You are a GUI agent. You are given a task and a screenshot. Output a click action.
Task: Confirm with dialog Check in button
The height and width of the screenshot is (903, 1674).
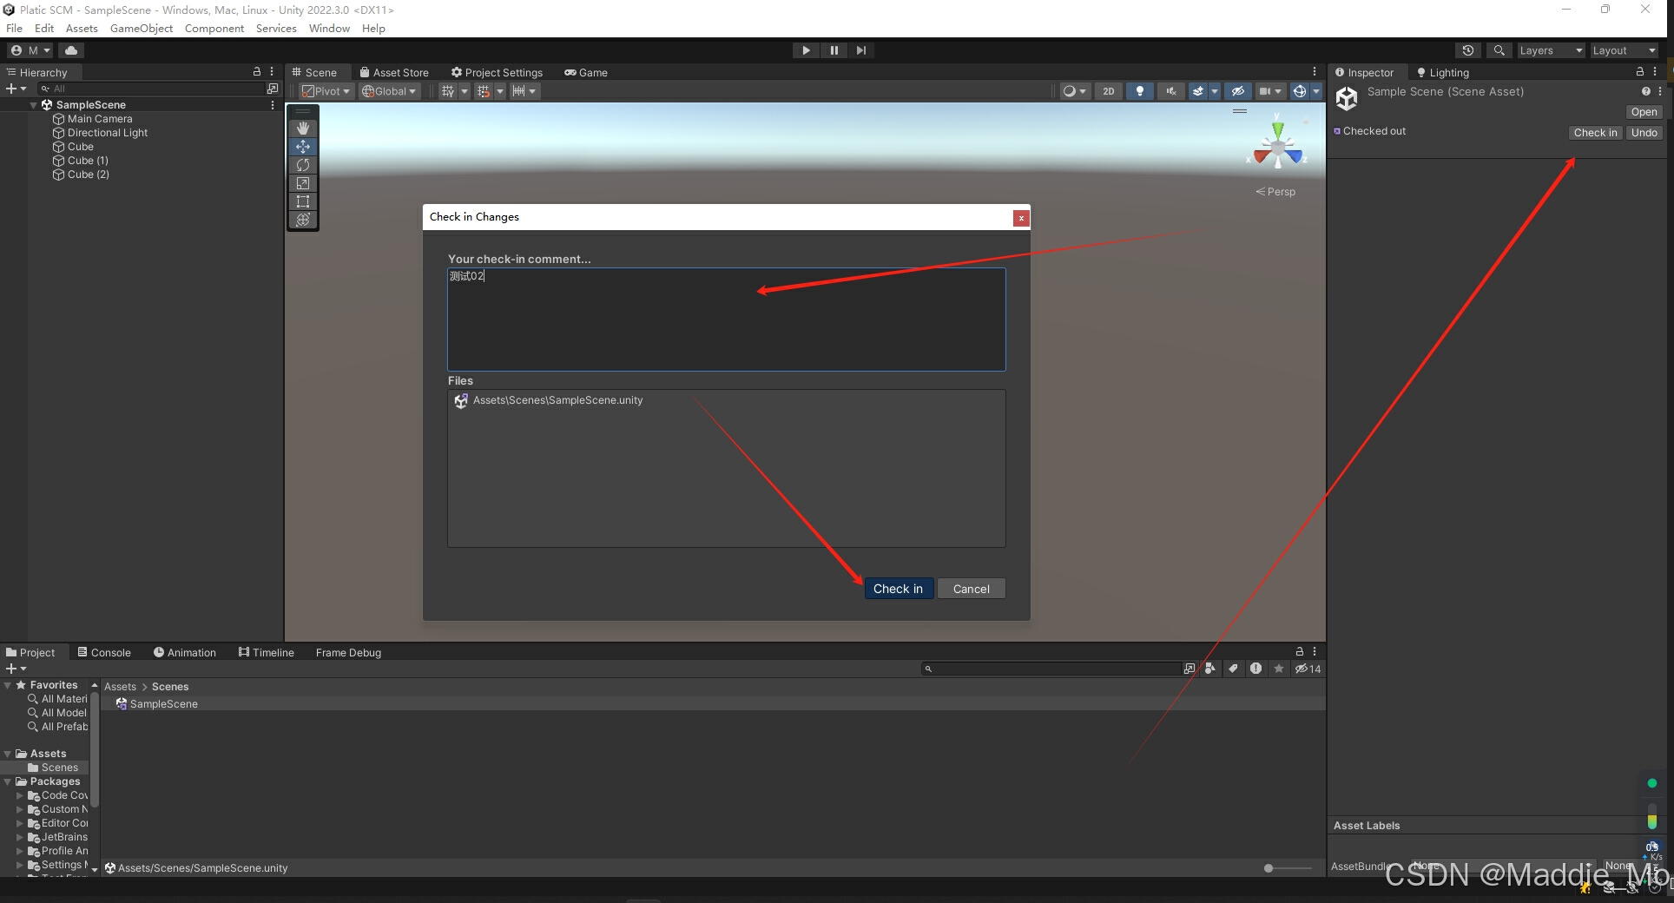tap(899, 589)
